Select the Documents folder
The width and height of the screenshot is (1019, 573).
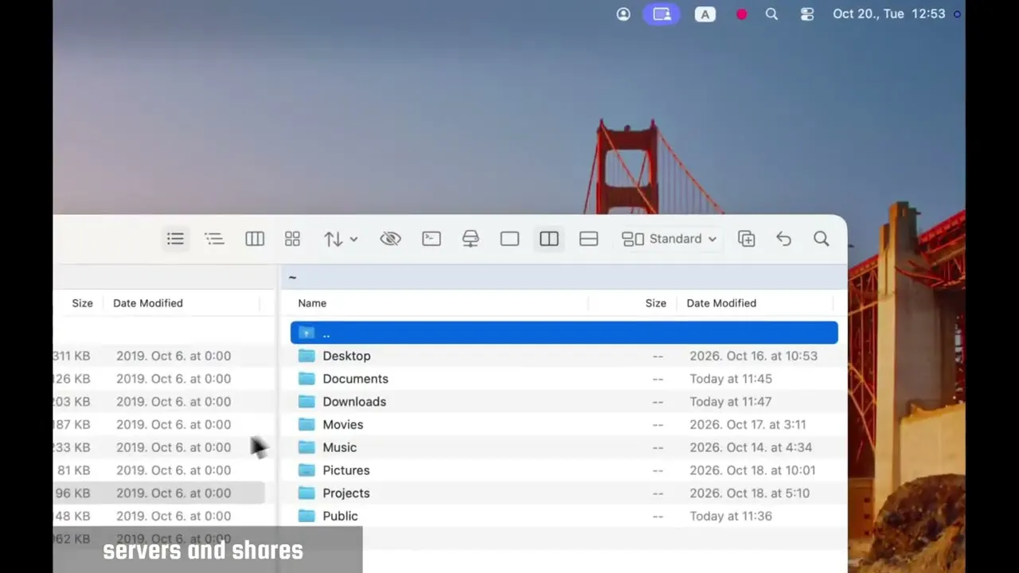coord(564,379)
